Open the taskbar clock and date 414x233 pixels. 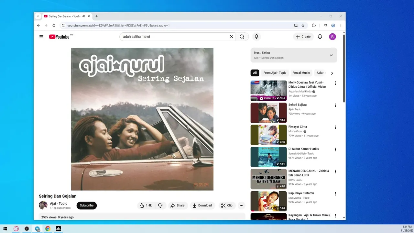click(x=407, y=228)
